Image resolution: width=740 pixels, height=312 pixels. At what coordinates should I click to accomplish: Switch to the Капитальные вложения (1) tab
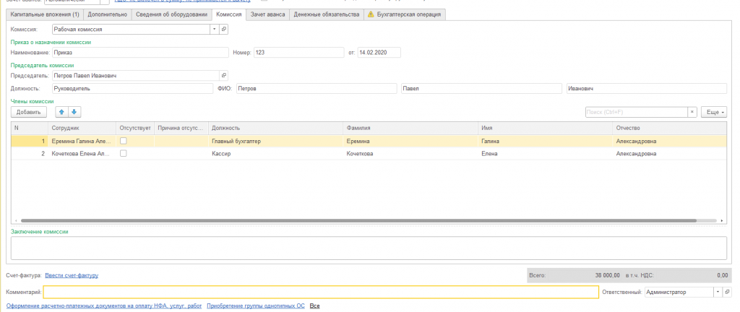46,14
